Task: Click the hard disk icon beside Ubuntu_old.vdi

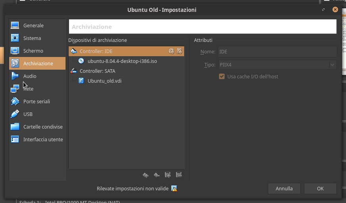Action: [81, 81]
